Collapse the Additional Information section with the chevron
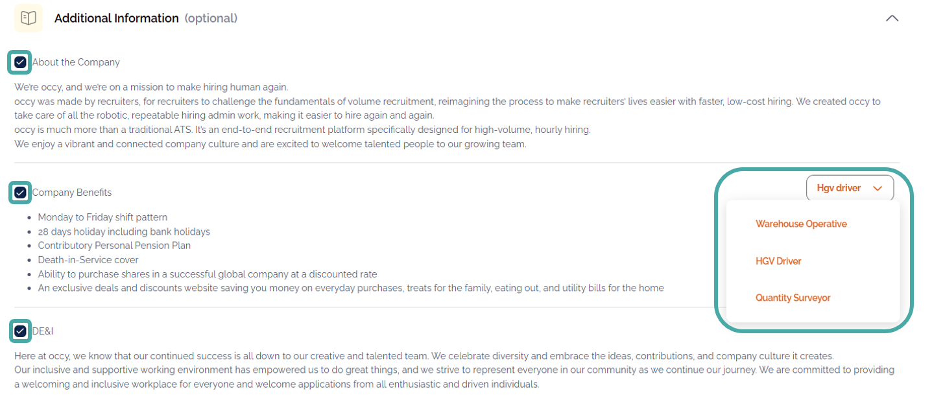The image size is (932, 400). coord(892,18)
